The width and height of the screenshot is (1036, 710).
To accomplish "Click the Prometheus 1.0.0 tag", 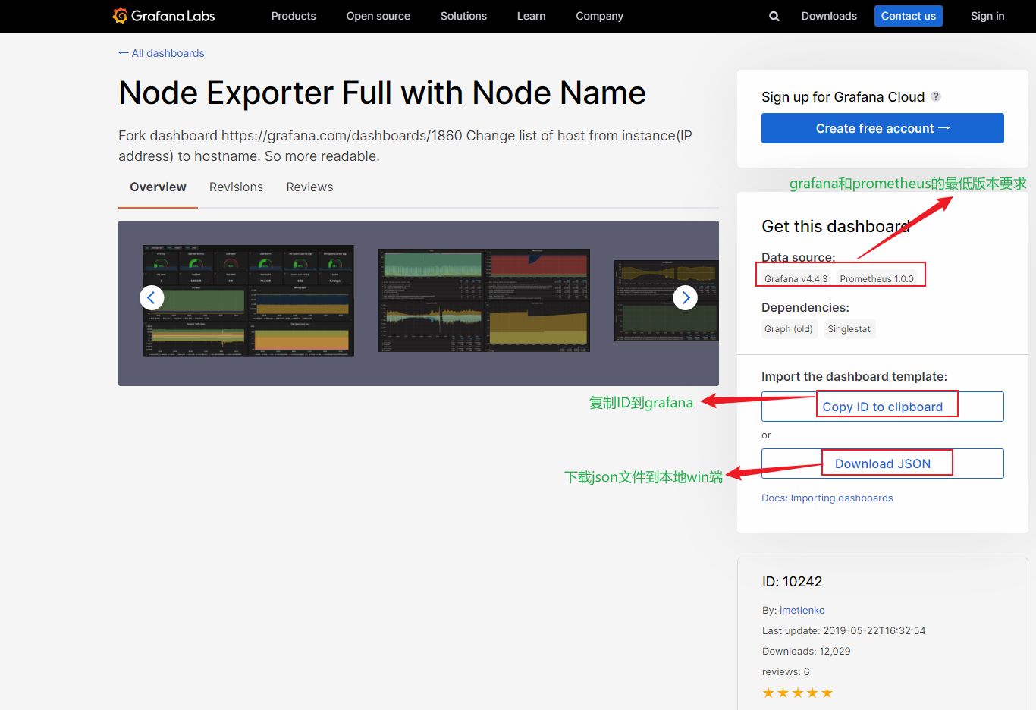I will pos(877,279).
